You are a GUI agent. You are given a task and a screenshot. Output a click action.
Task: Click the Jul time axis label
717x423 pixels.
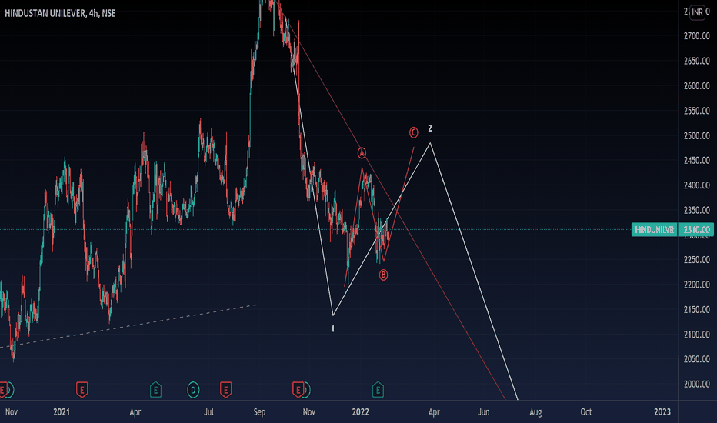point(208,412)
